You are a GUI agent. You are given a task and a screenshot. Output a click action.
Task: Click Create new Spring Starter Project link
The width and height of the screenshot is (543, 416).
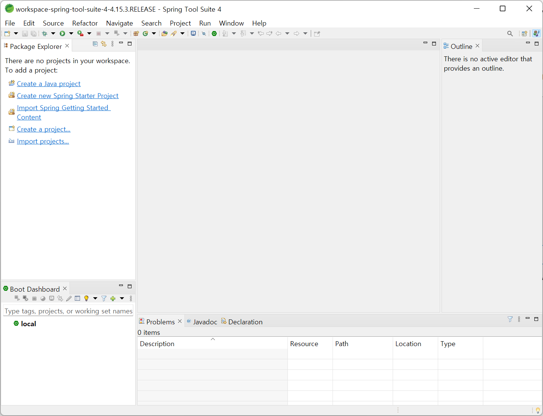coord(68,96)
